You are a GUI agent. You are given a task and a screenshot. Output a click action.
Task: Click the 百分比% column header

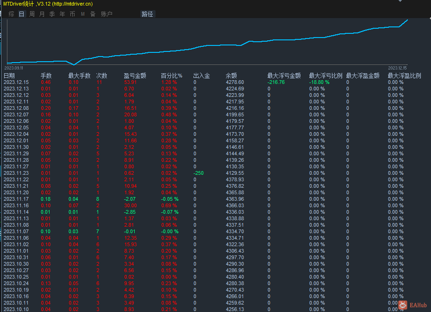click(x=171, y=76)
